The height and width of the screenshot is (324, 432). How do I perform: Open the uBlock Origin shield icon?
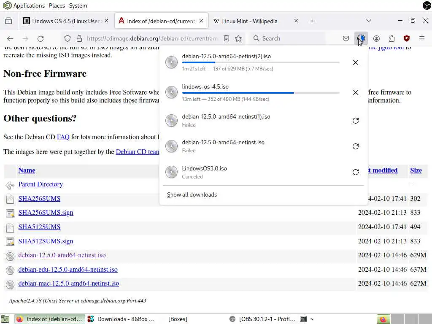pos(406,38)
